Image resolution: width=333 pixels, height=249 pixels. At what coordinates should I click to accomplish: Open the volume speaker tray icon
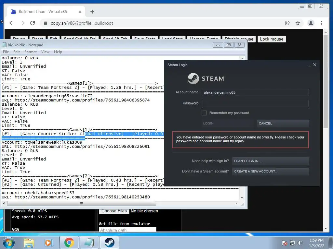[x=300, y=243]
